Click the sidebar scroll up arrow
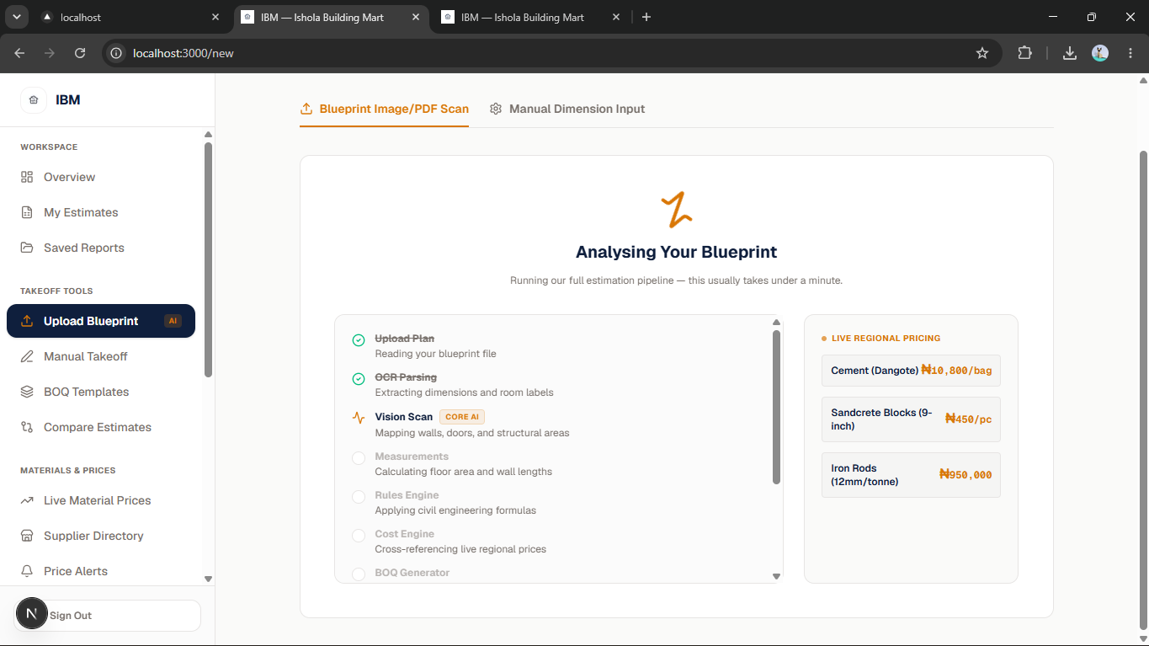Screen dimensions: 1149x646 (208, 135)
